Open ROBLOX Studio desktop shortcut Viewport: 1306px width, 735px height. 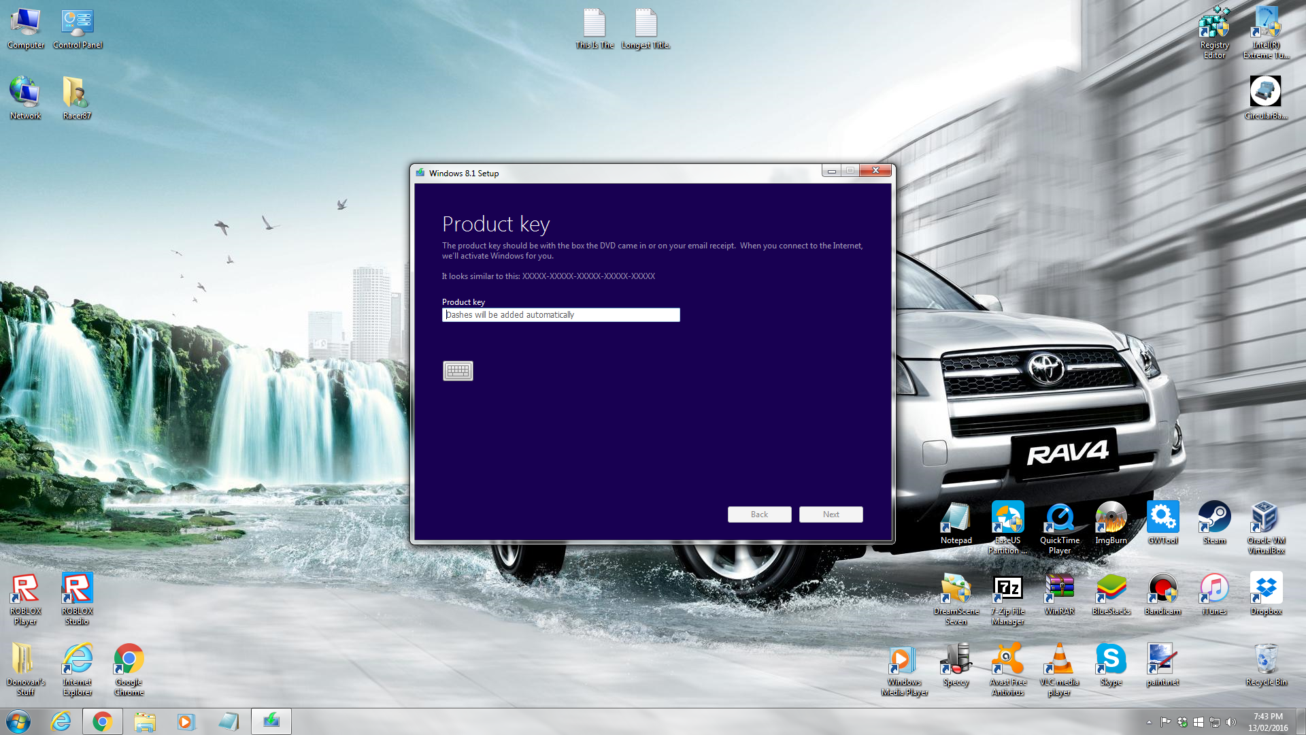tap(77, 589)
